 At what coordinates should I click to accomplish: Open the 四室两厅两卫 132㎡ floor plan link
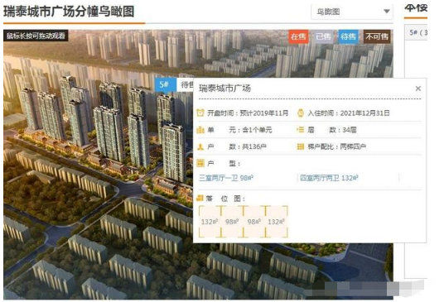[329, 178]
